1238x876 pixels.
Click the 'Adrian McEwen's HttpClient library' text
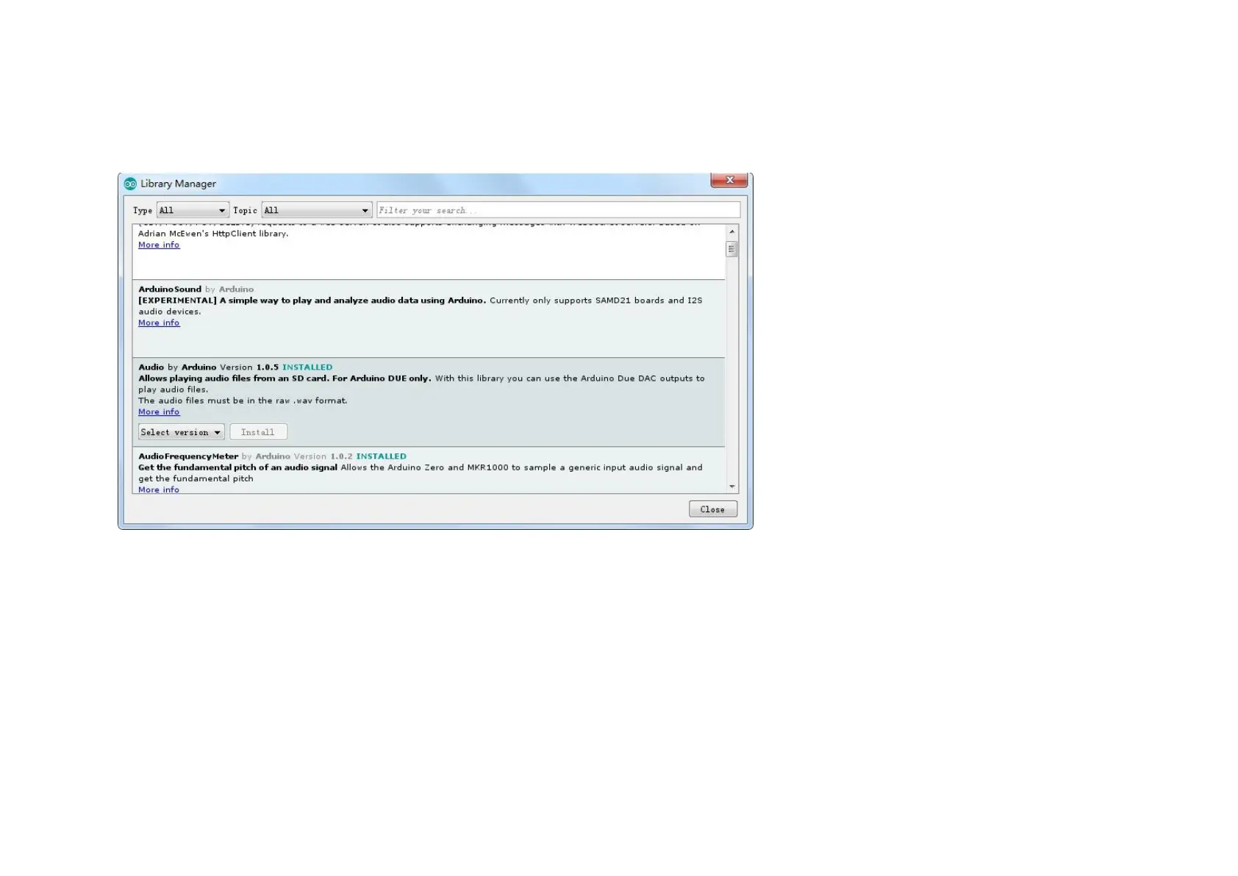[x=213, y=234]
